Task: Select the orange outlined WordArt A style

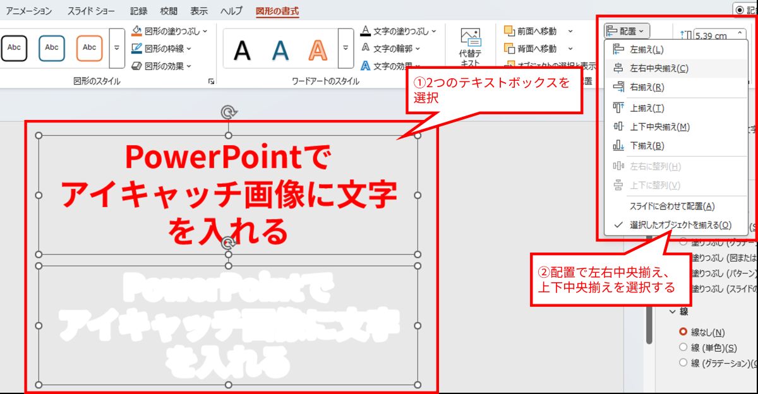Action: 318,49
